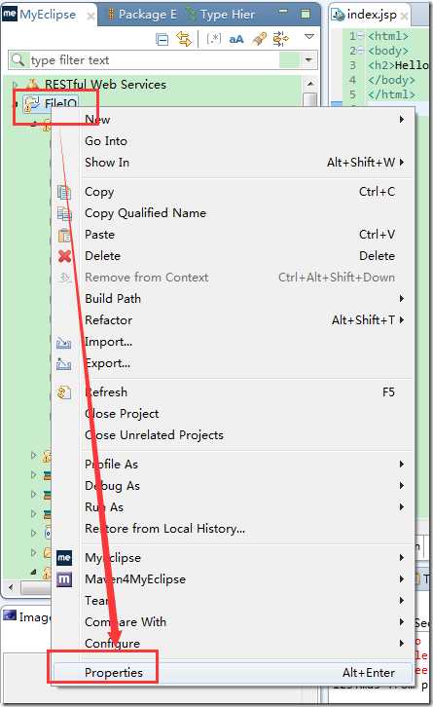Image resolution: width=433 pixels, height=707 pixels.
Task: Toggle Link with Editor arrows icon
Action: (x=184, y=39)
